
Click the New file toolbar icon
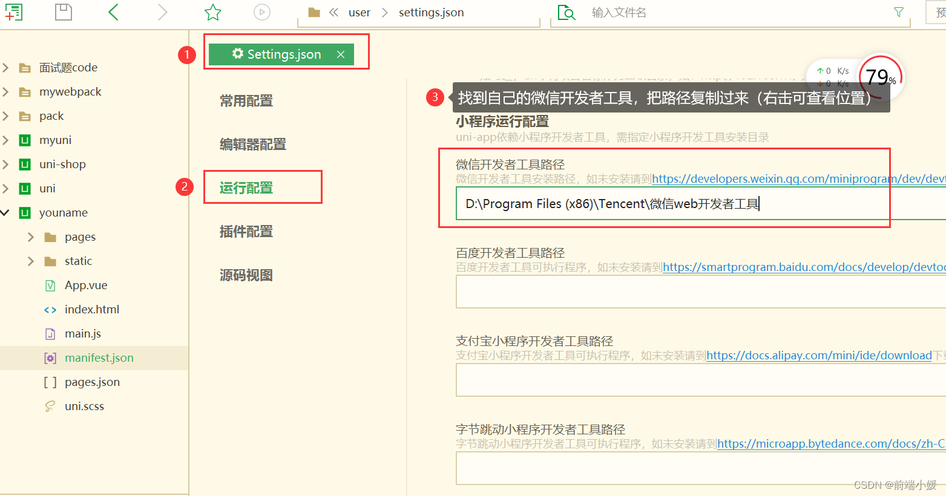click(13, 12)
